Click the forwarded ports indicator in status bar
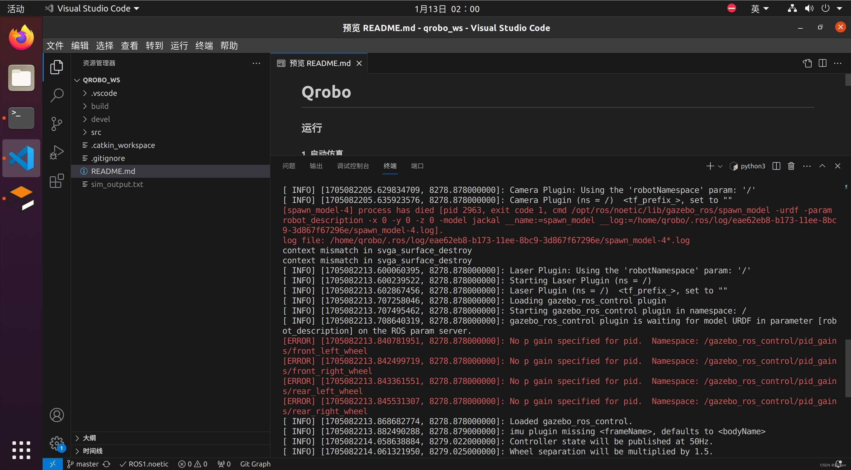 pyautogui.click(x=224, y=464)
